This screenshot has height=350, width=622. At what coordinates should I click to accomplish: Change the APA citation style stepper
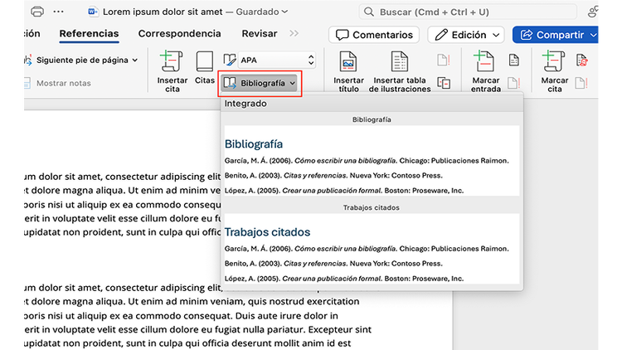[311, 60]
